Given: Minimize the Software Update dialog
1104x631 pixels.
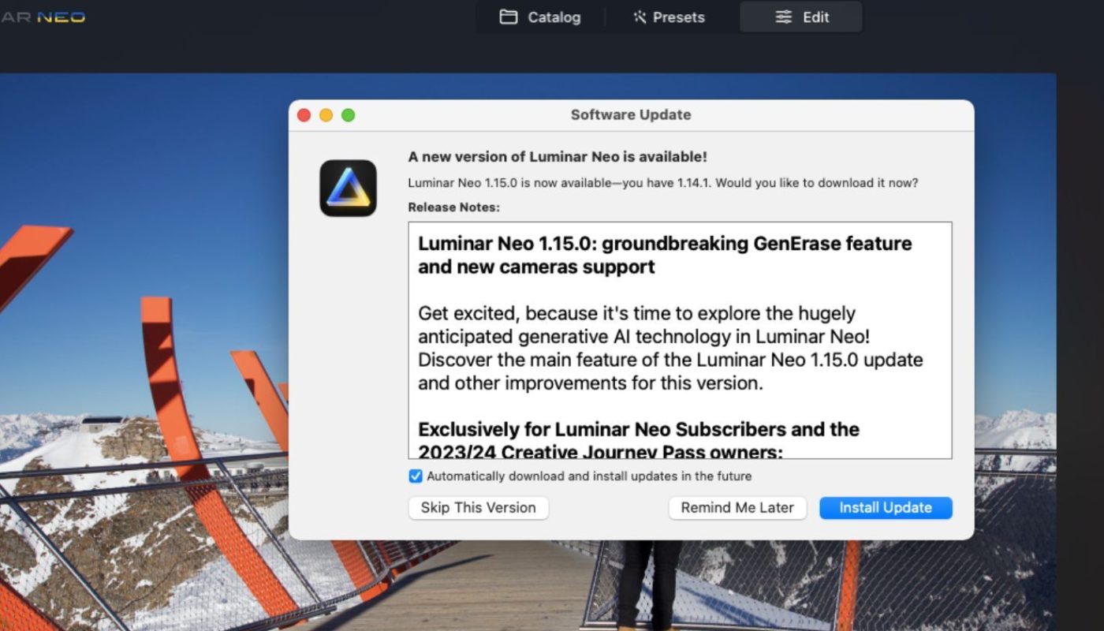Looking at the screenshot, I should (326, 115).
